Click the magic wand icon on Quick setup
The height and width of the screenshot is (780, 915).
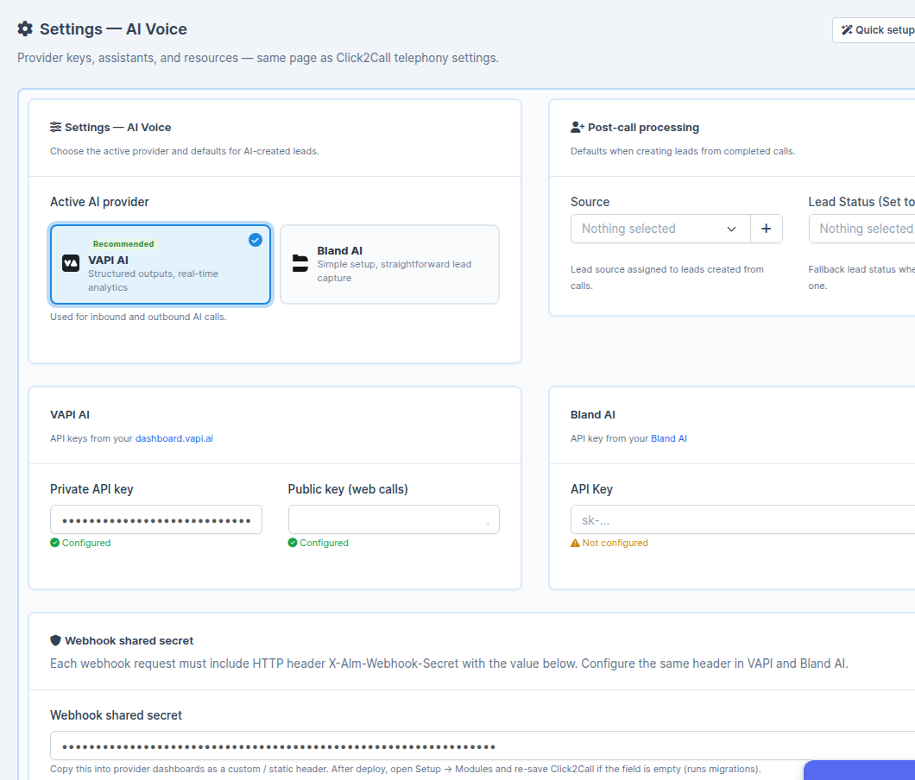click(x=847, y=29)
